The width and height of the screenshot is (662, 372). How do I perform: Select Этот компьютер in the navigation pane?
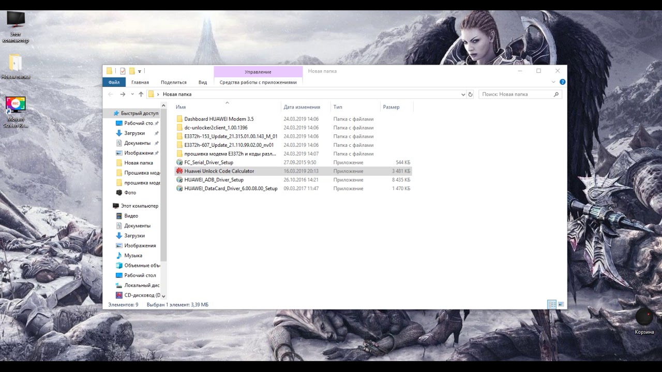click(136, 206)
